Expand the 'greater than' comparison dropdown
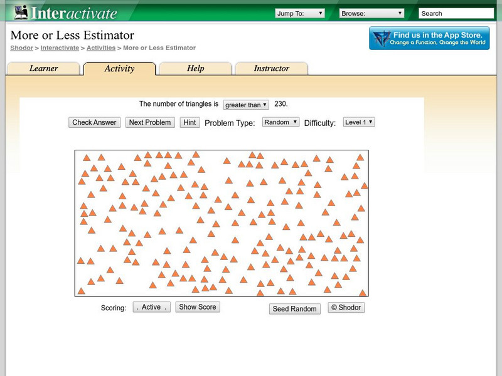The image size is (502, 376). point(246,105)
